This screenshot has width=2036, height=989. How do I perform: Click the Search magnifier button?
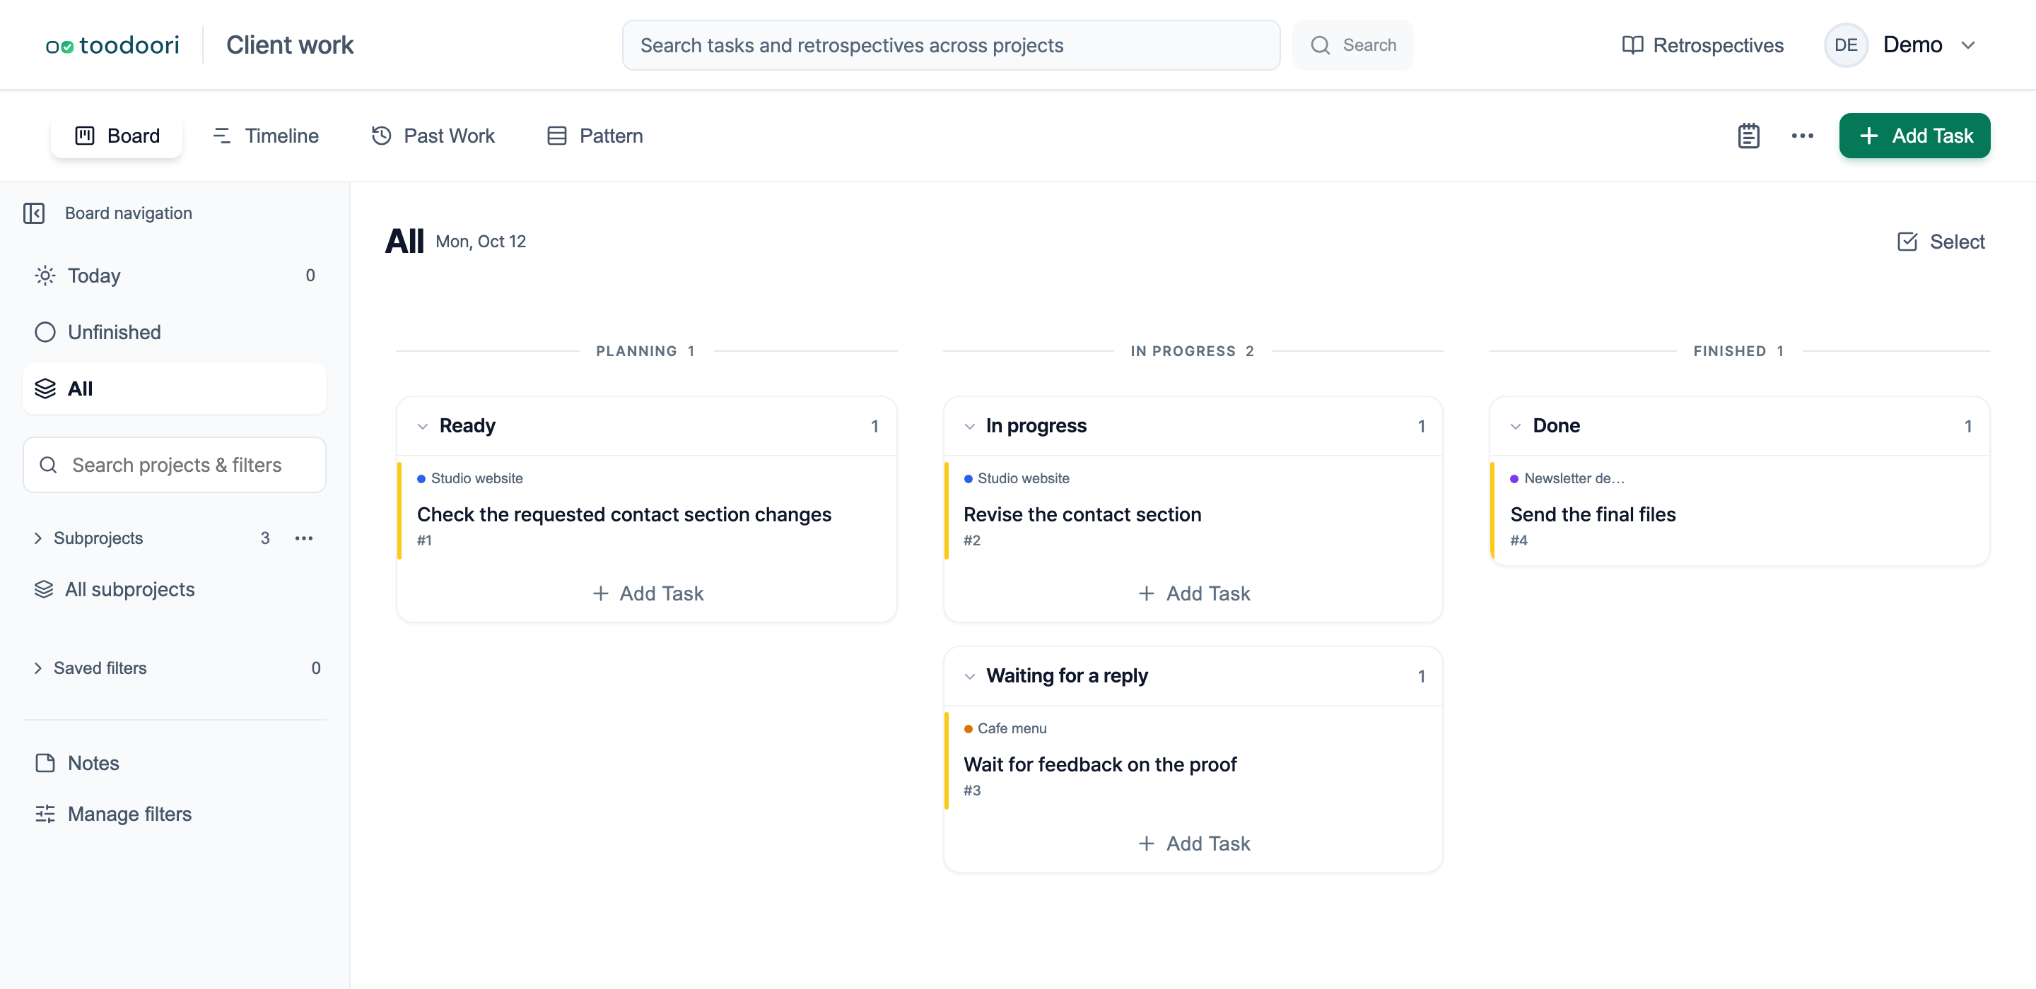coord(1352,45)
